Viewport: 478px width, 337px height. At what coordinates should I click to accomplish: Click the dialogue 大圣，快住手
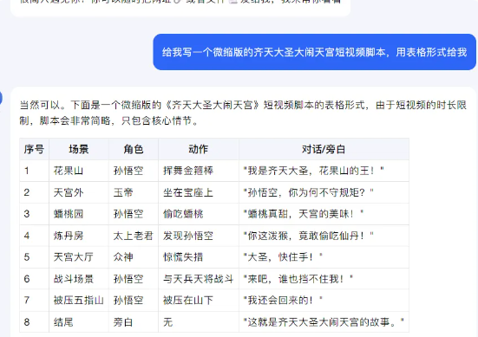324,257
